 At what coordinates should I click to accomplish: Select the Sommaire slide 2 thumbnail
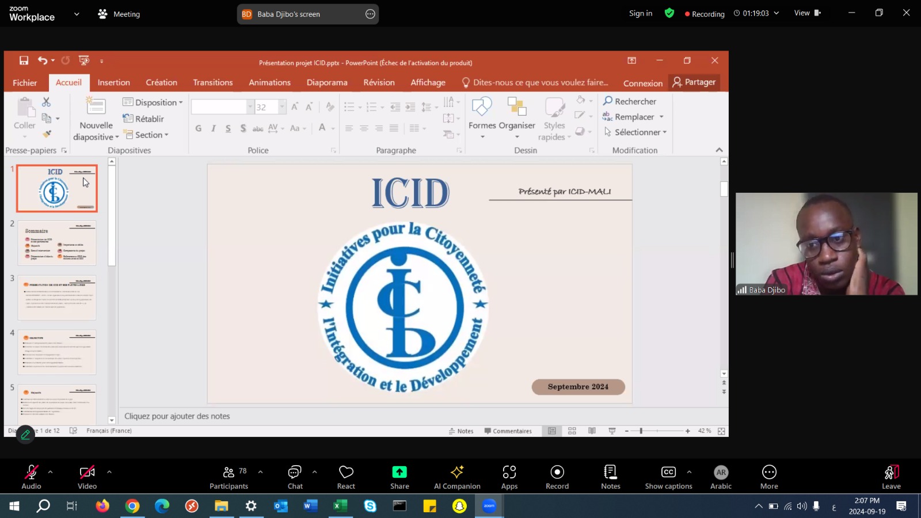(57, 243)
